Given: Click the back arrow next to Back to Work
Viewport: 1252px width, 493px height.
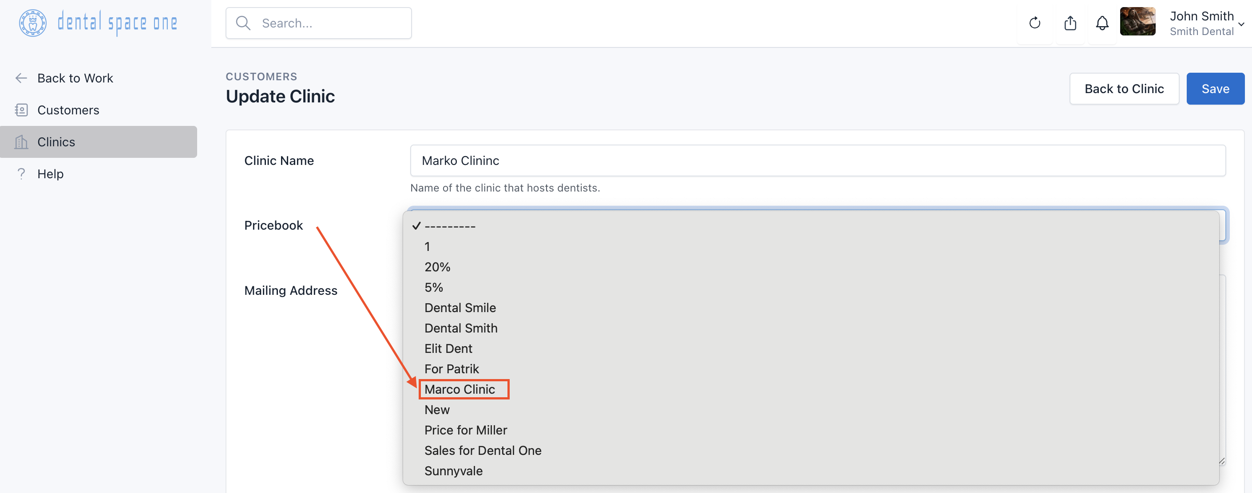Looking at the screenshot, I should (21, 78).
